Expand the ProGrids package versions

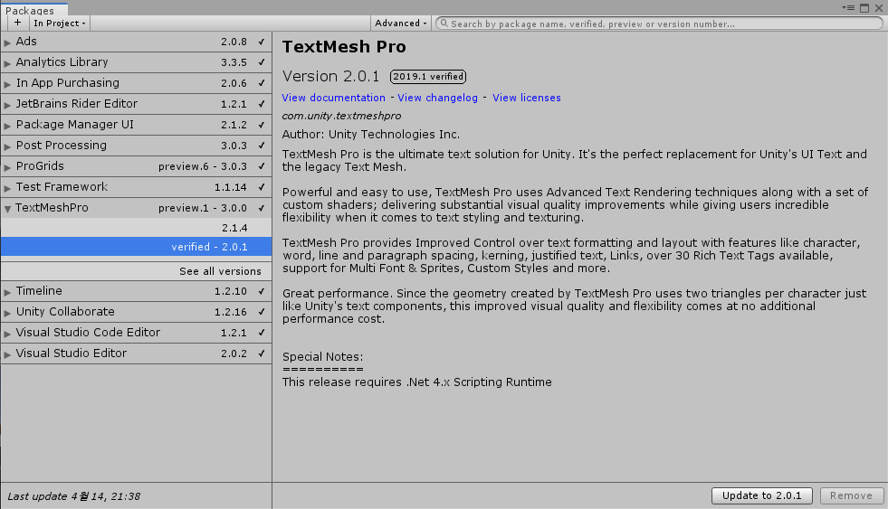click(x=7, y=167)
